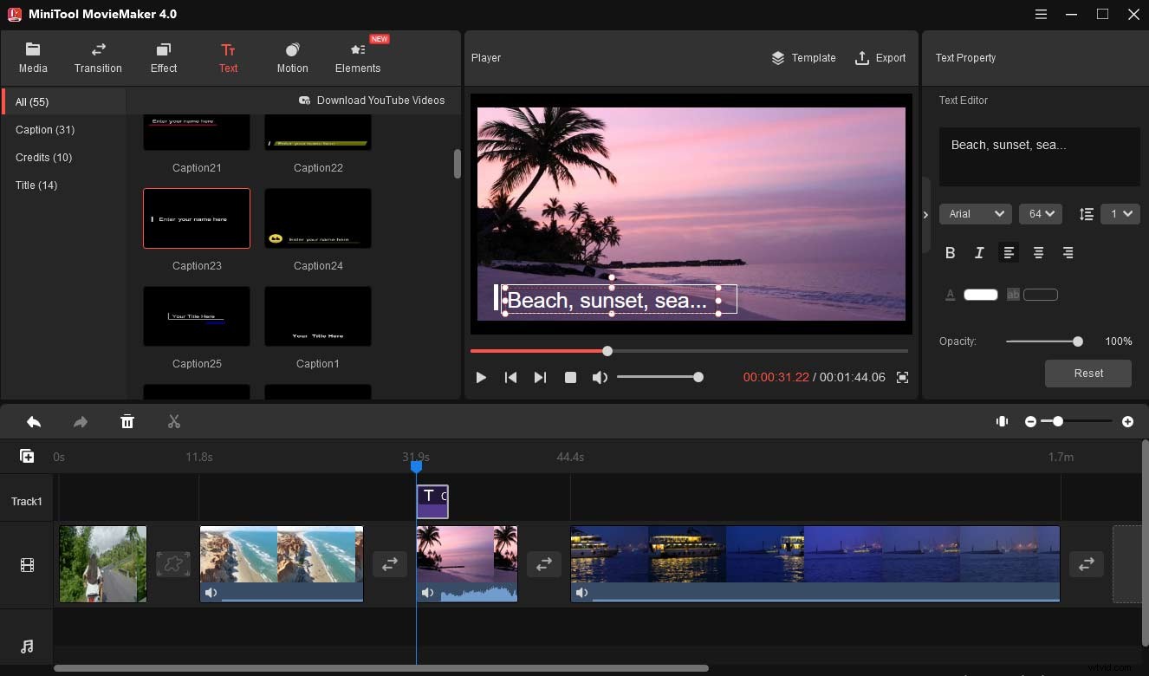Delete the selected clip
The height and width of the screenshot is (676, 1149).
[x=127, y=421]
